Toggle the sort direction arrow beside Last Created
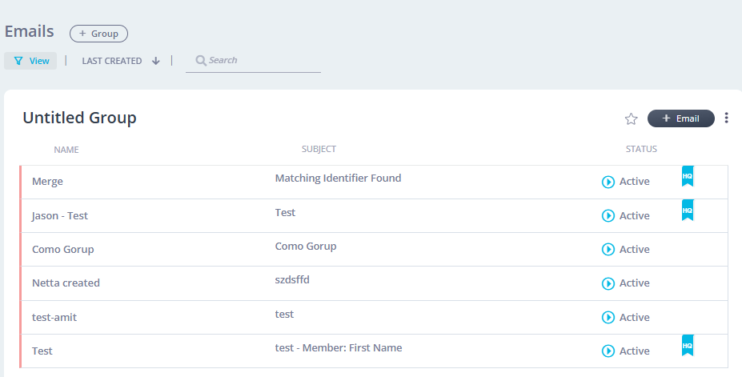 point(156,61)
